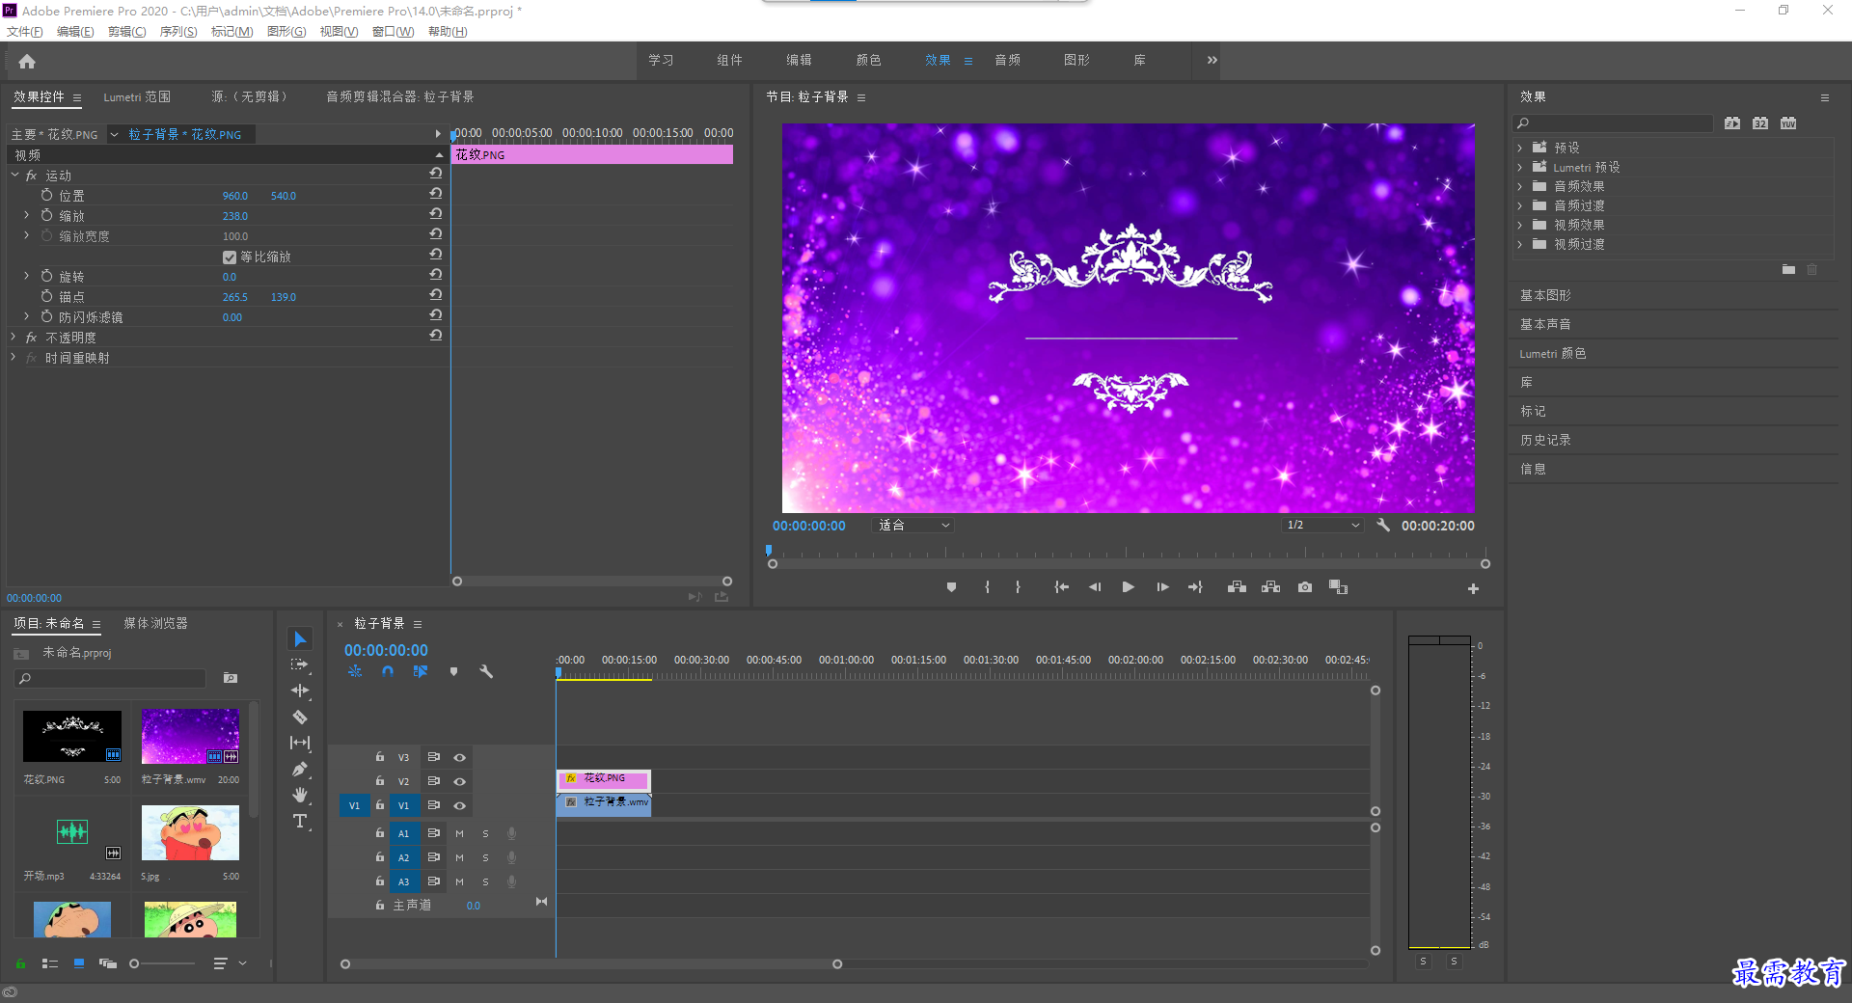Expand the Time Remapping effect
The height and width of the screenshot is (1003, 1852).
[x=14, y=358]
